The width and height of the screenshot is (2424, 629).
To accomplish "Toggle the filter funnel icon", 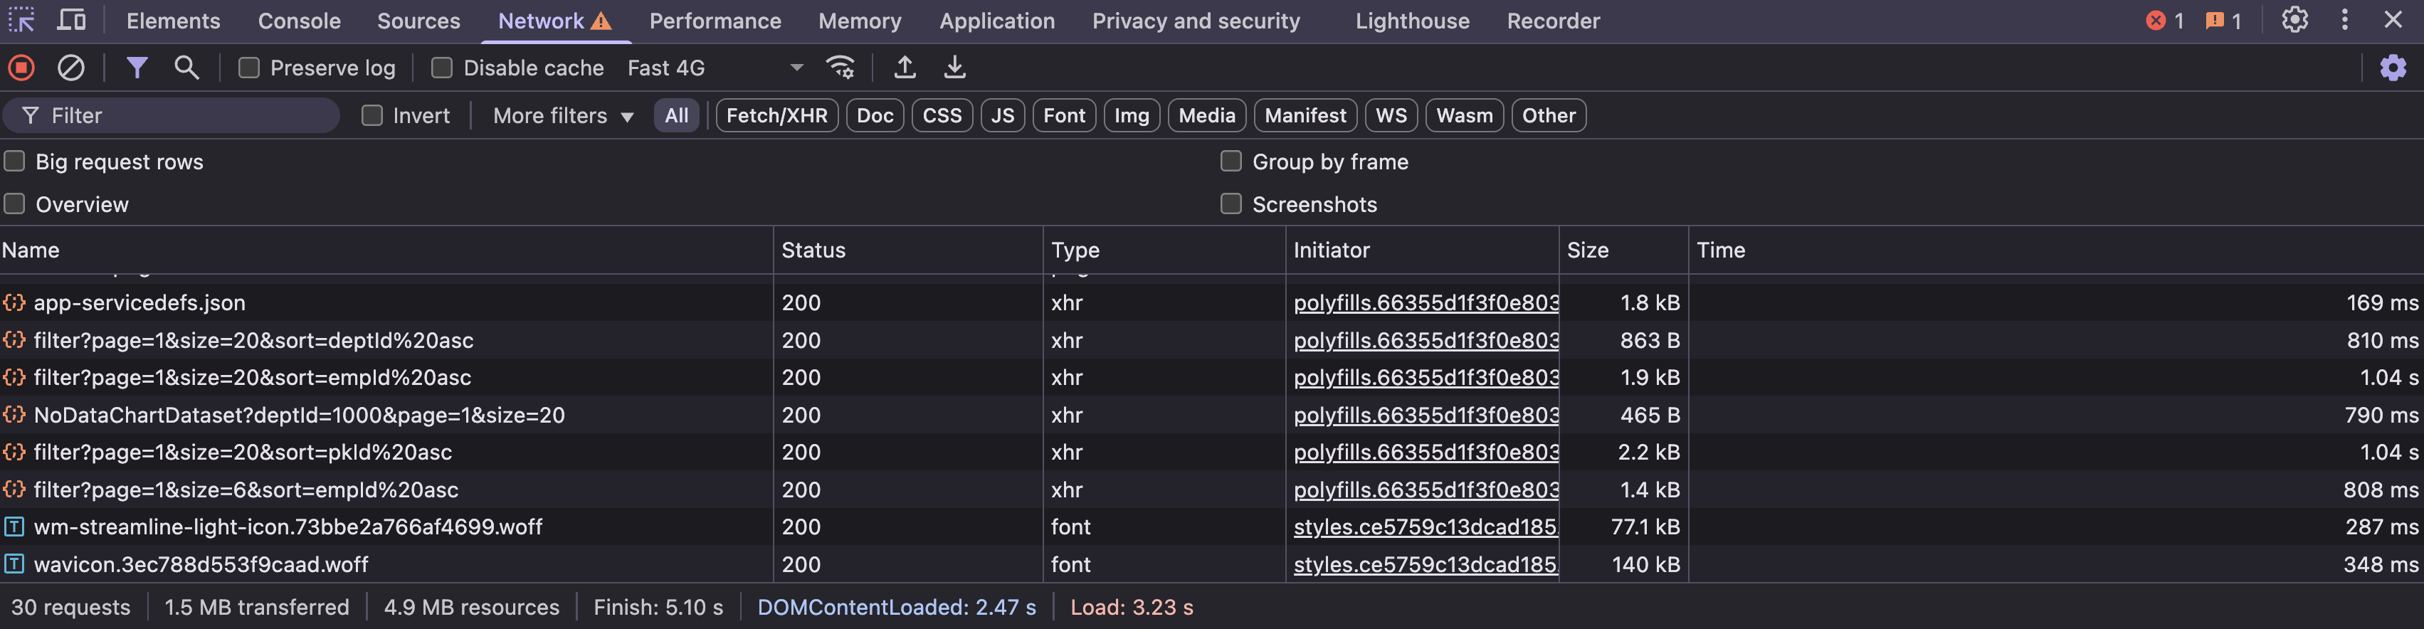I will (137, 68).
